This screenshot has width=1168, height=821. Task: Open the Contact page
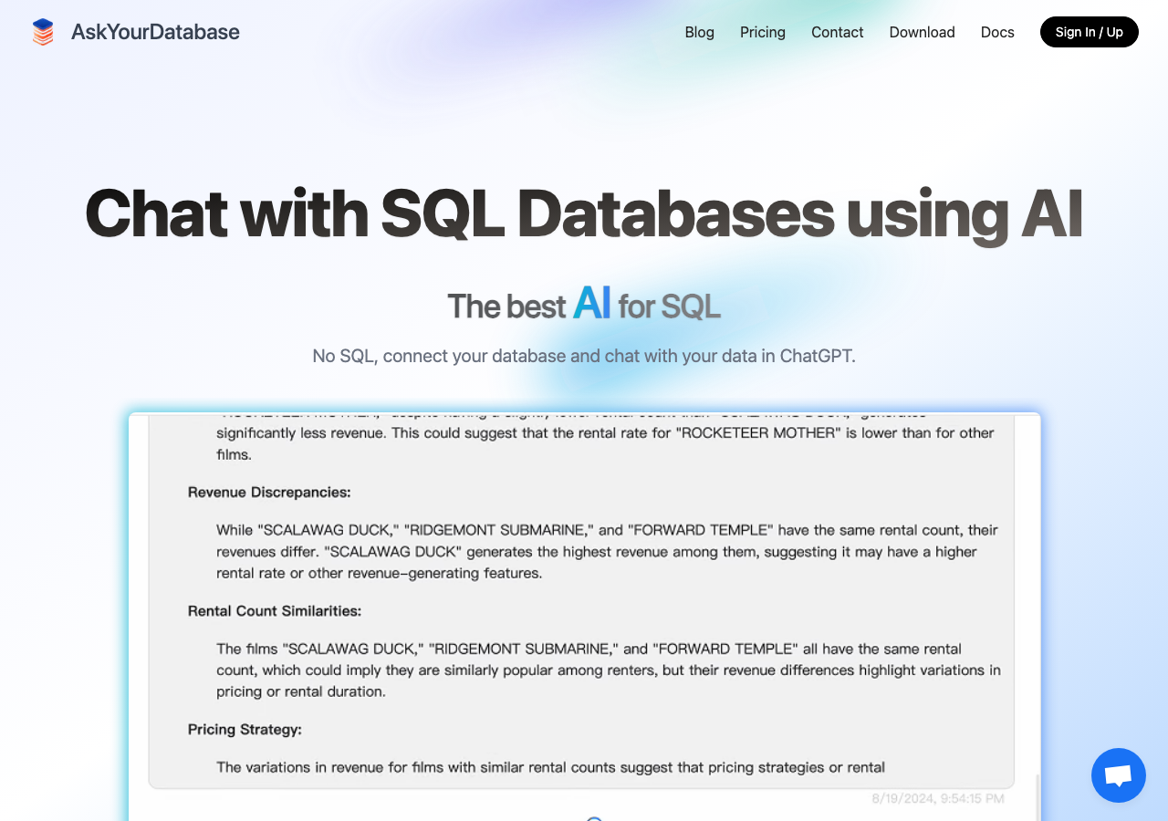838,32
